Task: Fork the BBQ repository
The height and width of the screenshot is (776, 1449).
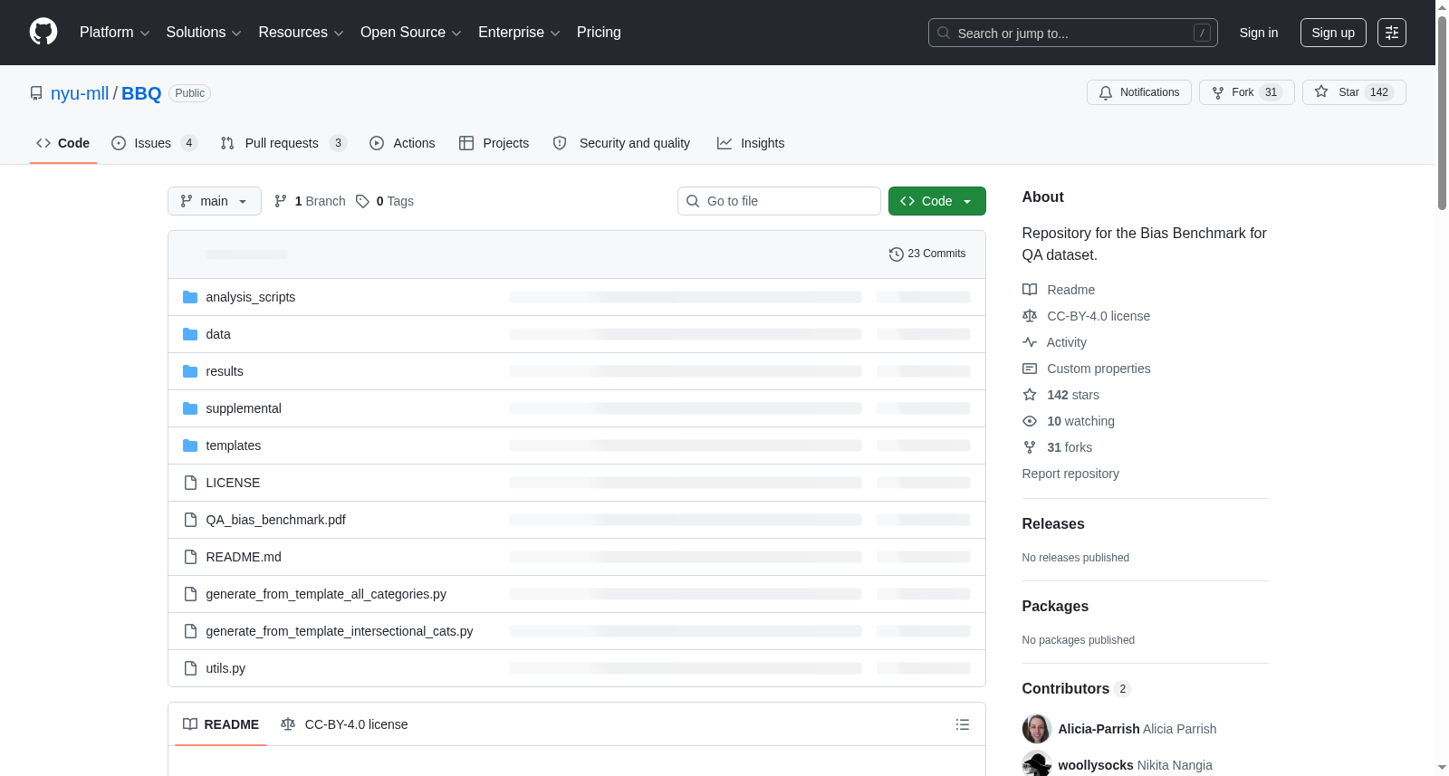Action: pyautogui.click(x=1247, y=92)
